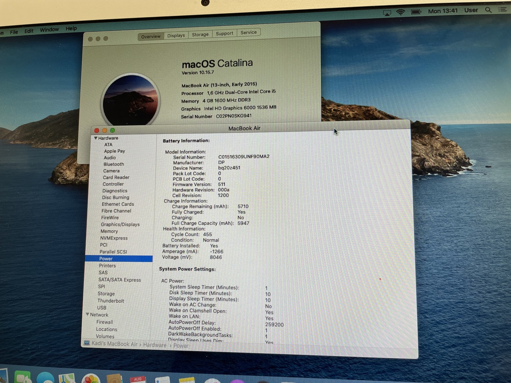The width and height of the screenshot is (511, 383).
Task: Click the MacBook Air window title bar
Action: 250,128
